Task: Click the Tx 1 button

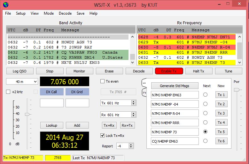Action: coord(222,95)
